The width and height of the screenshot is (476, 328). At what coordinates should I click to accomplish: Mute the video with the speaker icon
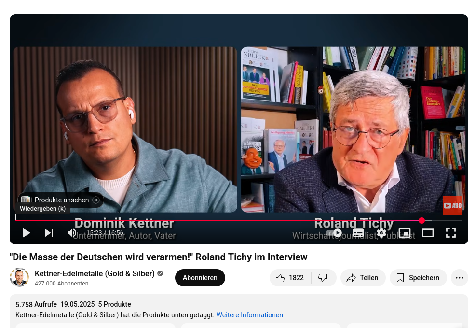click(x=72, y=233)
